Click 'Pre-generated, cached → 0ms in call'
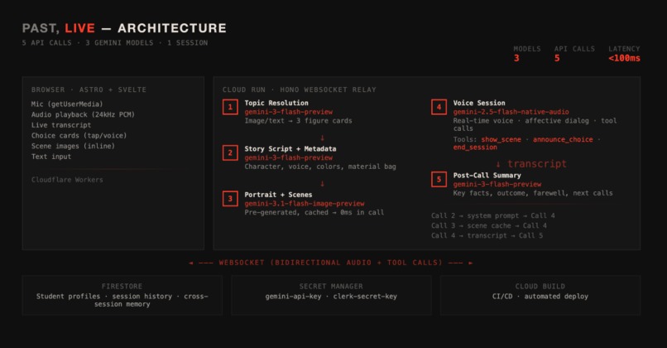Viewport: 667px width, 348px height. [314, 212]
